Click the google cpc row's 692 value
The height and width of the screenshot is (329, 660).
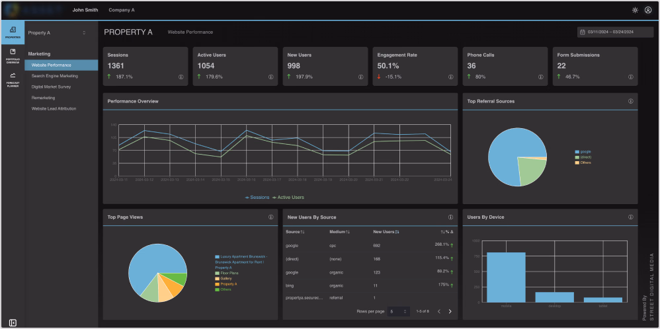point(377,245)
